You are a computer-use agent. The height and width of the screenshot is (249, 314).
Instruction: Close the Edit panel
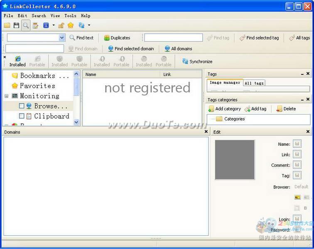pyautogui.click(x=308, y=132)
